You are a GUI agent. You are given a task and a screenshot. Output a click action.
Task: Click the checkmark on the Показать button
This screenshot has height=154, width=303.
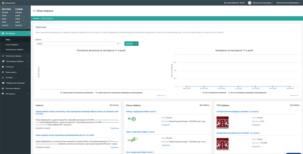coord(136,43)
